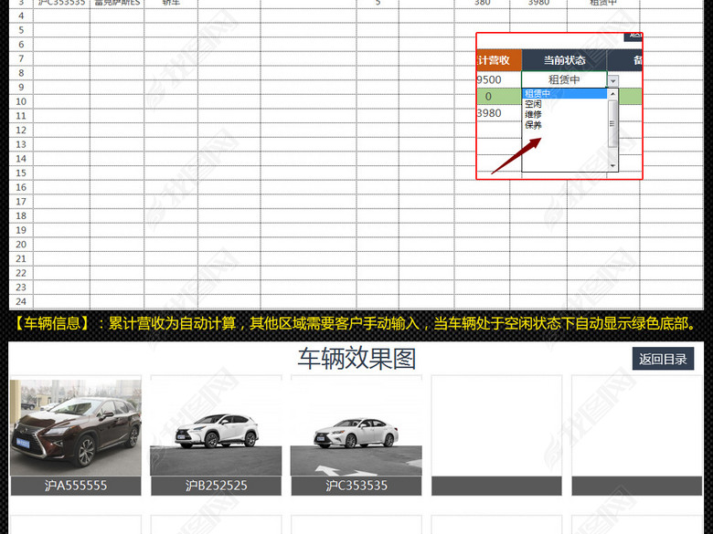Screen dimensions: 713x534
Task: Select row header 12
Action: click(21, 131)
